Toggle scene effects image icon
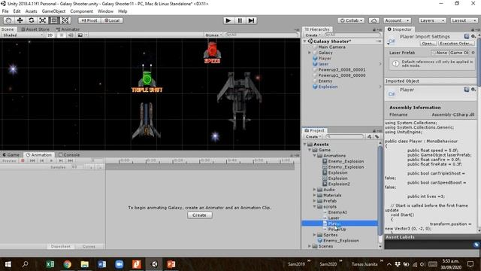This screenshot has height=271, width=481. click(x=80, y=35)
